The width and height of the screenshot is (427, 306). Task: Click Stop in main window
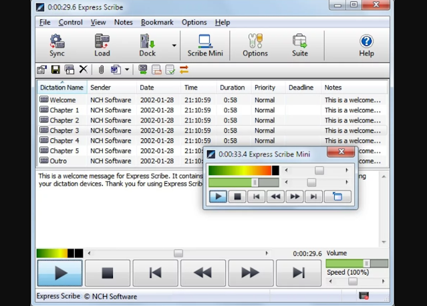pos(108,273)
